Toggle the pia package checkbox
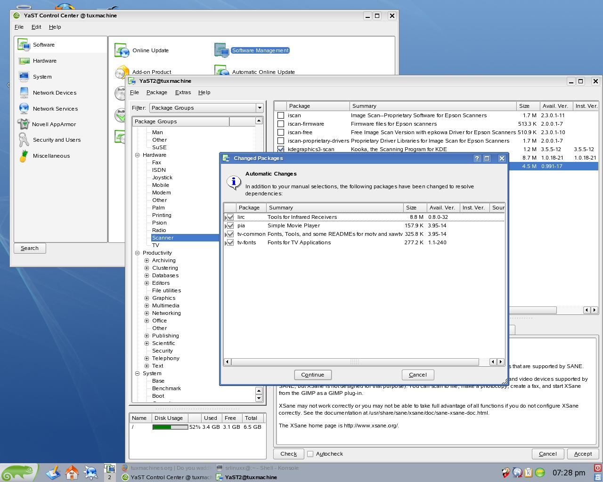 [230, 225]
